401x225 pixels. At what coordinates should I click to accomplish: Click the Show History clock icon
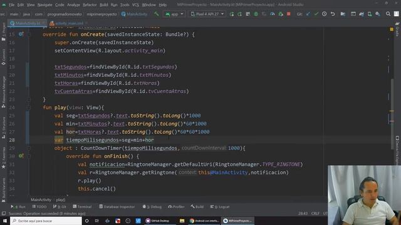[x=325, y=14]
